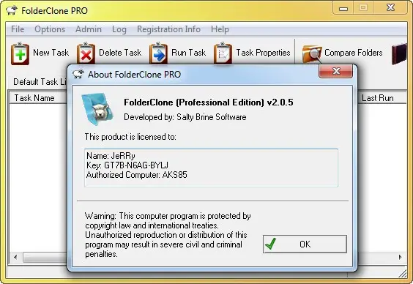
Task: Open the File menu
Action: pos(18,29)
